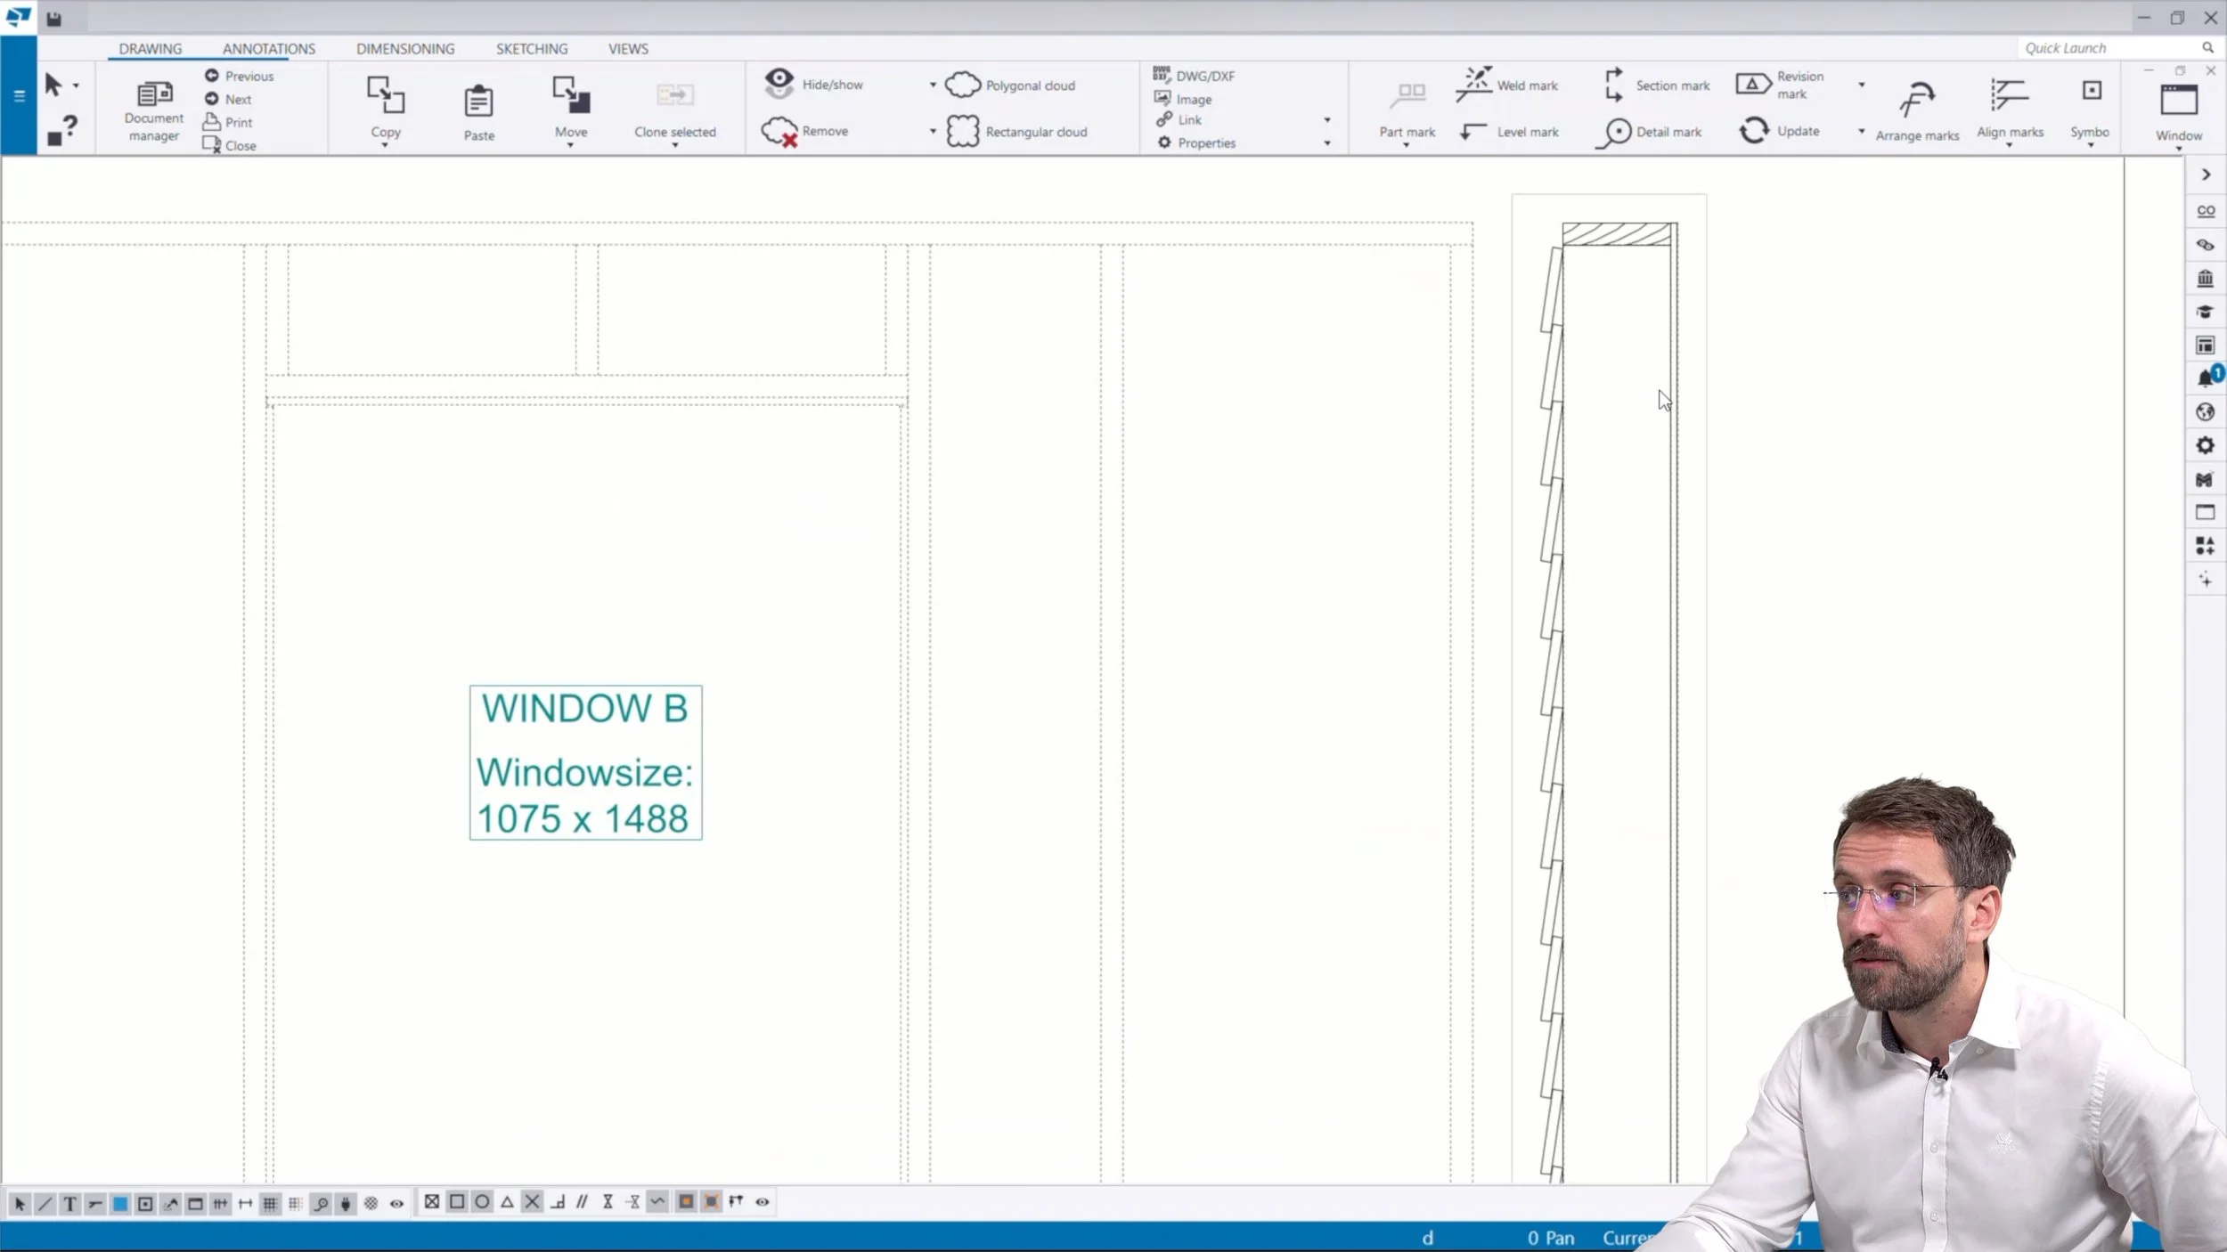
Task: Expand the Part mark dropdown arrow
Action: coord(1407,145)
